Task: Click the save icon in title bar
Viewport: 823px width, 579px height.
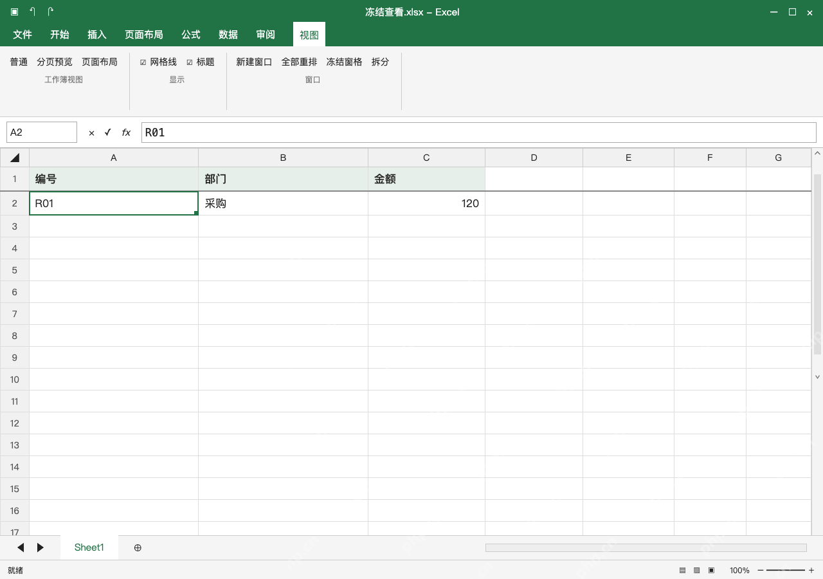Action: point(14,12)
